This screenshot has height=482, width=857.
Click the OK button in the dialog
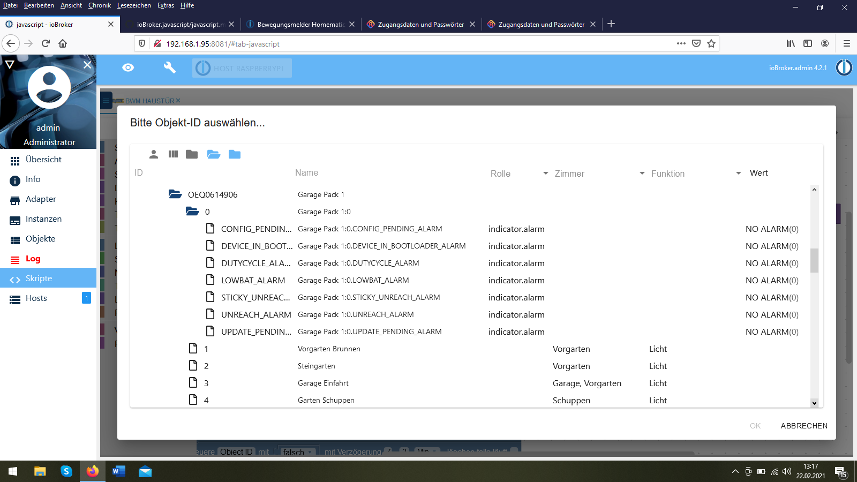click(755, 426)
